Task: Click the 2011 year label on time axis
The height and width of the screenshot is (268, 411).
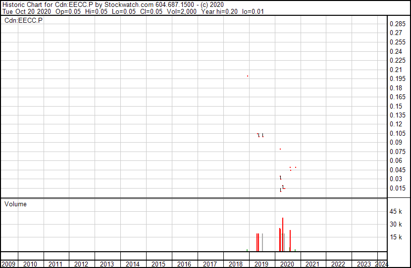Action: point(55,264)
